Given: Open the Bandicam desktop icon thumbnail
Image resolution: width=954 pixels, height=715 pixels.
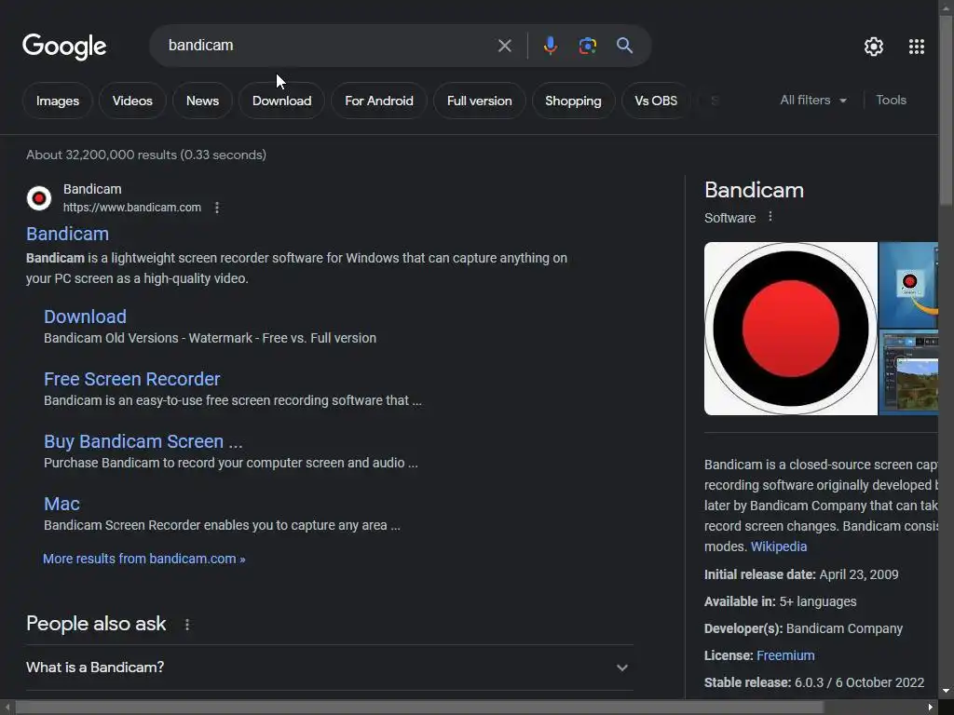Looking at the screenshot, I should 909,285.
